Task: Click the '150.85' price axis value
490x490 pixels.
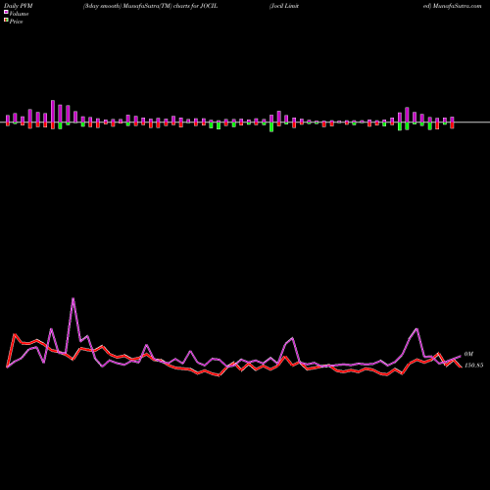Action: (473, 366)
